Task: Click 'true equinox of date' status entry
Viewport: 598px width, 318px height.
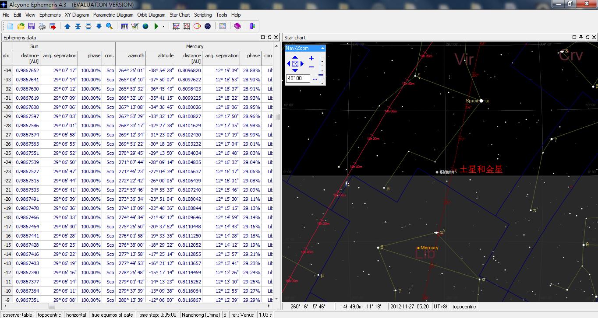Action: point(112,315)
